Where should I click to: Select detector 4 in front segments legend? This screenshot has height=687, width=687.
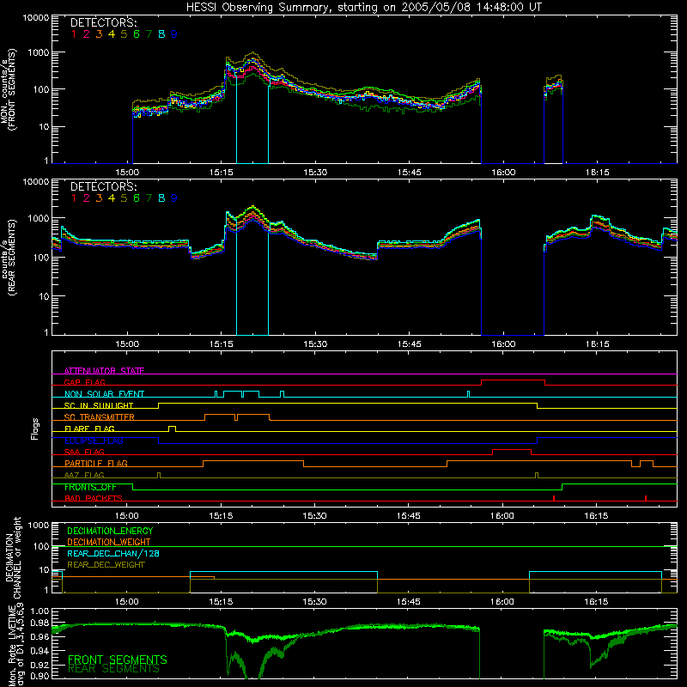(112, 33)
